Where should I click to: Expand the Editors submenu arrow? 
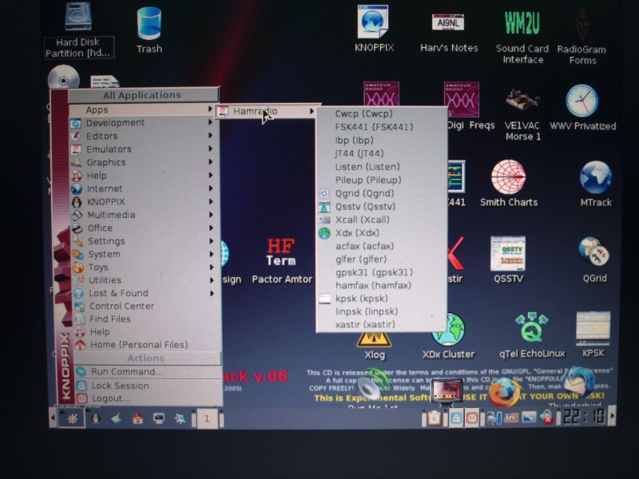coord(210,135)
